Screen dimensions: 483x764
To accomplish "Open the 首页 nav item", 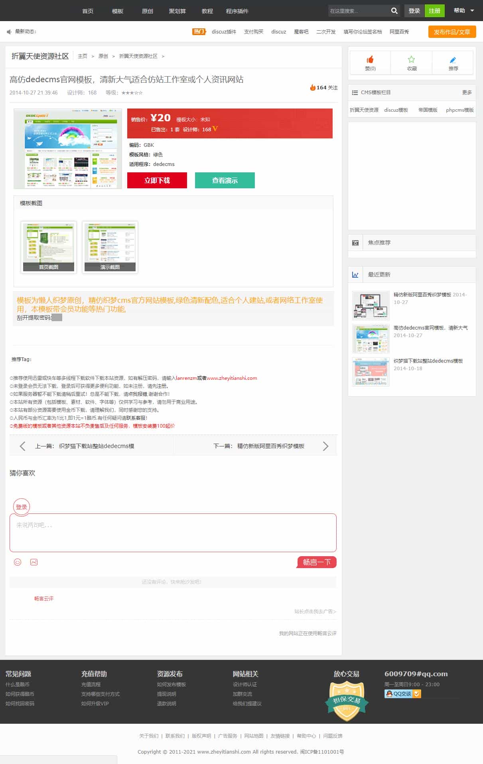I will click(x=88, y=11).
